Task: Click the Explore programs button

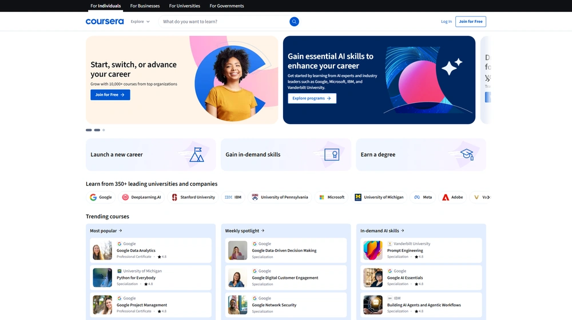Action: (312, 98)
